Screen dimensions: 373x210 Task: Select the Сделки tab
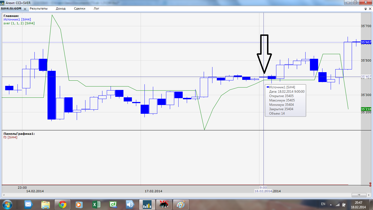79,8
